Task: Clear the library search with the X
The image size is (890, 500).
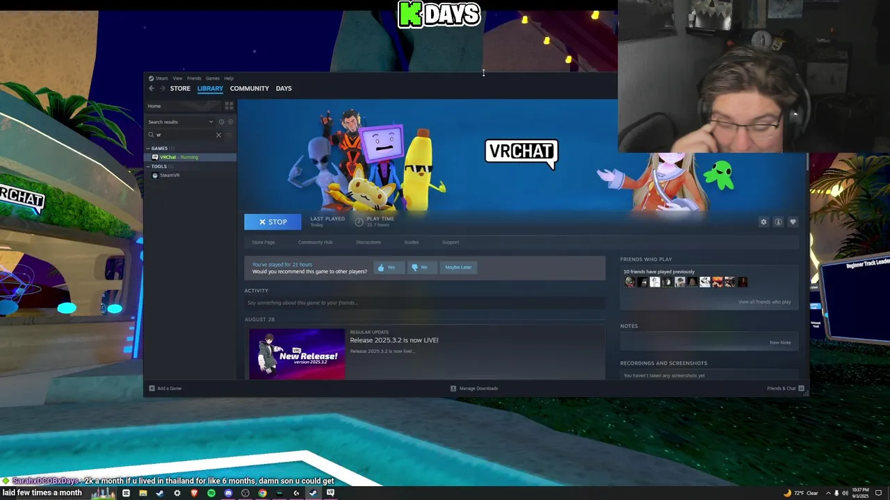Action: coord(218,135)
